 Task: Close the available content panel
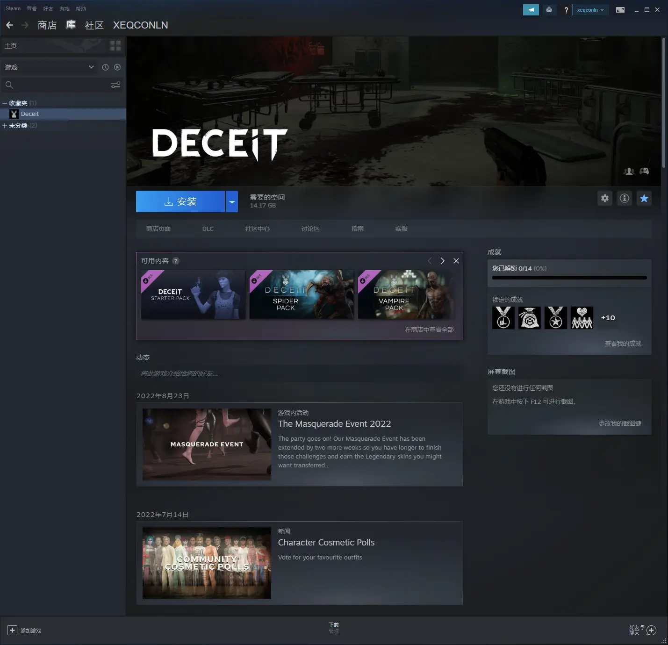coord(456,261)
